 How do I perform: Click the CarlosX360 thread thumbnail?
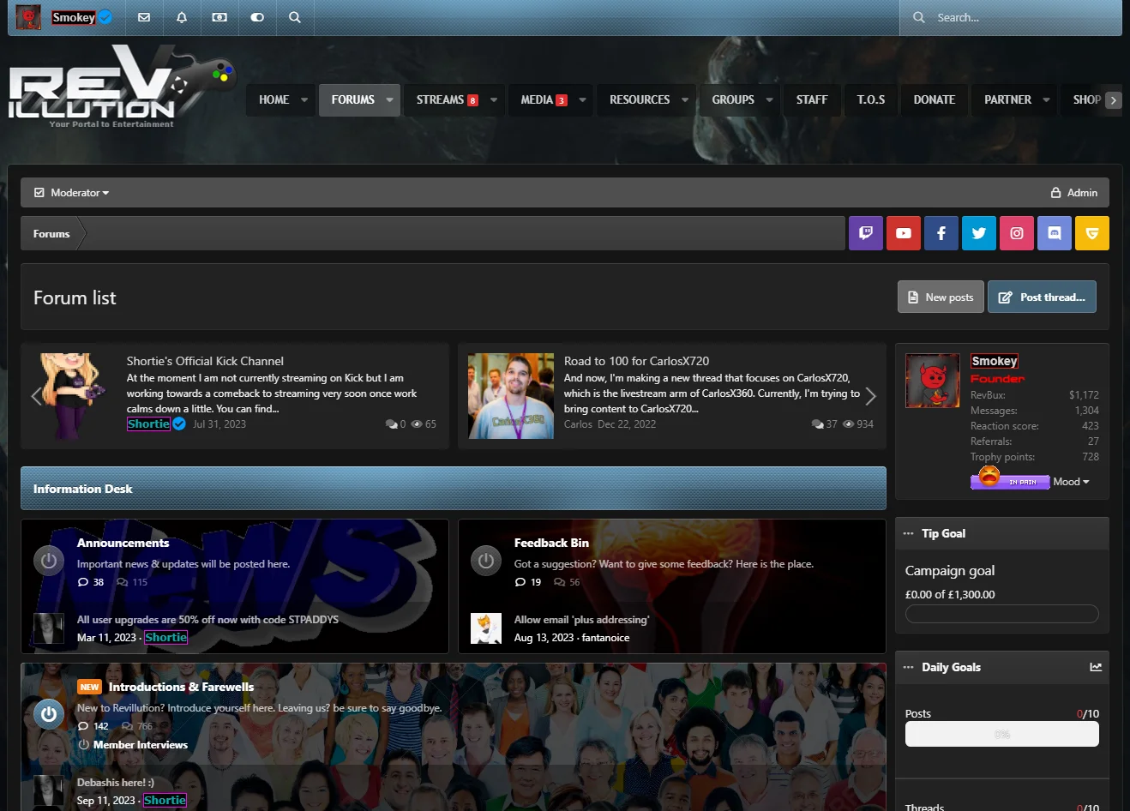(x=511, y=396)
